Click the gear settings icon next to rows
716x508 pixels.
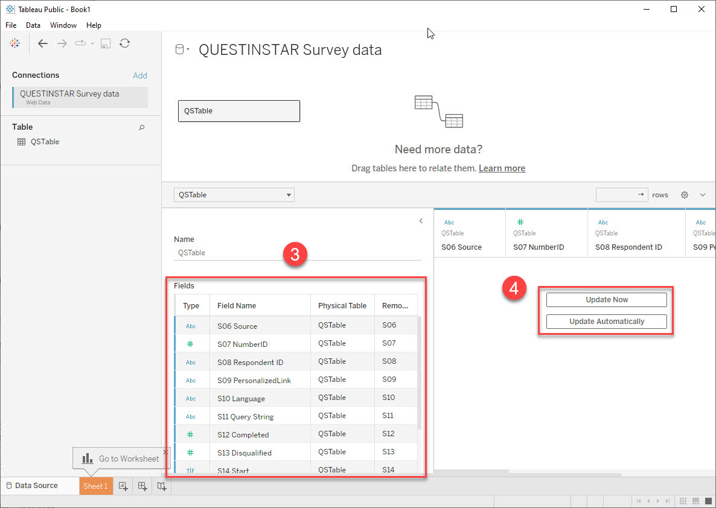point(685,195)
